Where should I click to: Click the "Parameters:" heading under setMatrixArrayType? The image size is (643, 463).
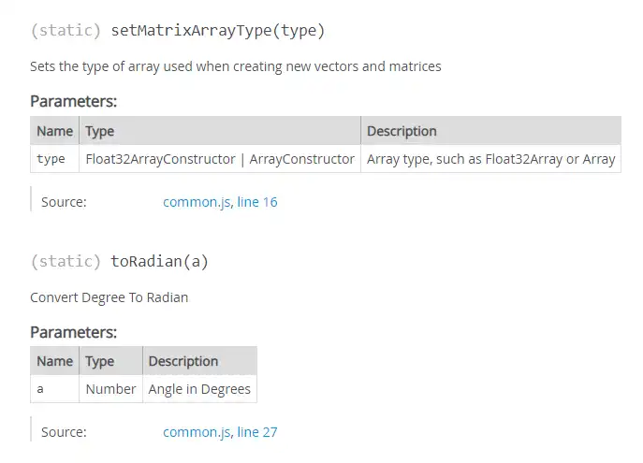pos(74,101)
